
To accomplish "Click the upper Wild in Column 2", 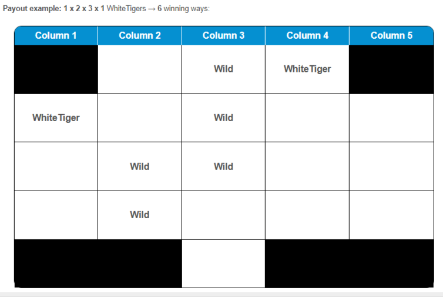I will tap(140, 166).
